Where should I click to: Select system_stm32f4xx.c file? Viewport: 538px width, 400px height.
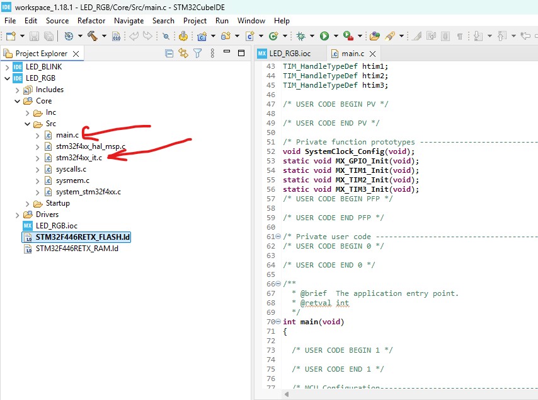89,192
